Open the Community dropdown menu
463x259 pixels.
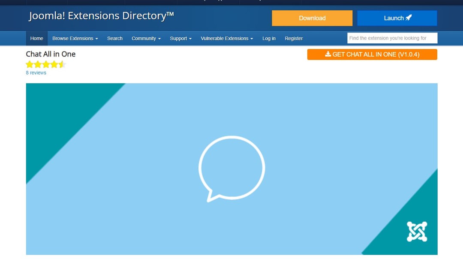(146, 39)
